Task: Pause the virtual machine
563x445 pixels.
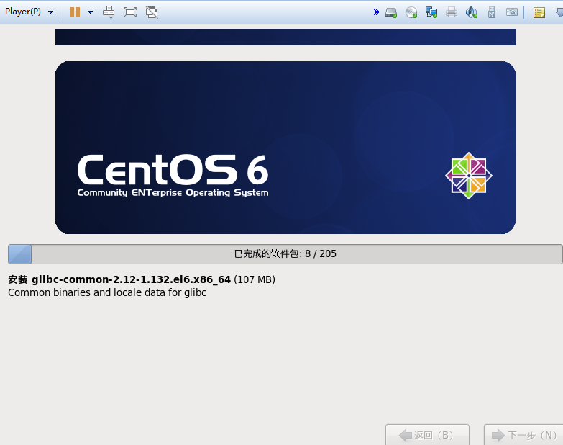Action: [75, 12]
